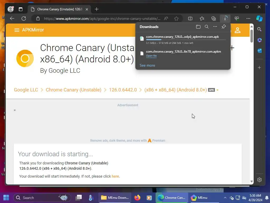
Task: Pin the Downloads panel
Action: click(224, 27)
